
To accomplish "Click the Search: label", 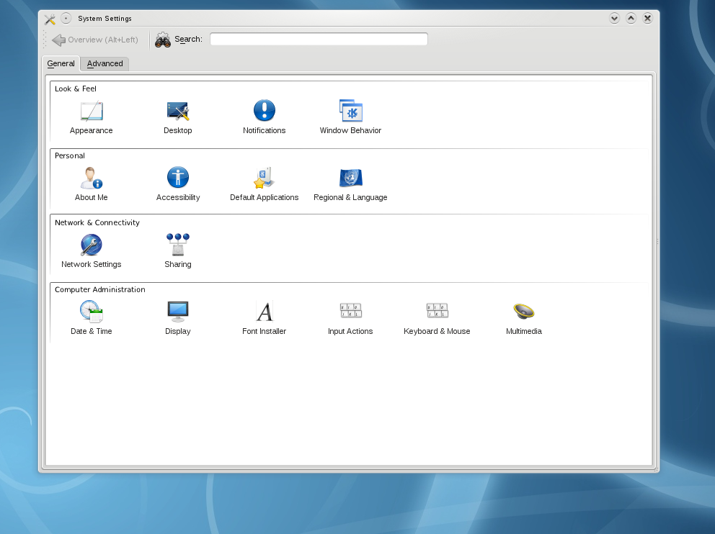I will click(x=188, y=39).
